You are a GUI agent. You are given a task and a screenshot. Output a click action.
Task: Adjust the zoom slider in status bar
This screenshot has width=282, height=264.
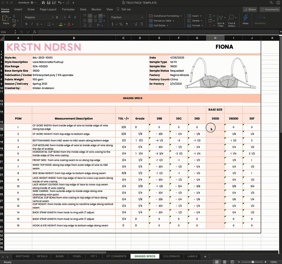(x=253, y=262)
